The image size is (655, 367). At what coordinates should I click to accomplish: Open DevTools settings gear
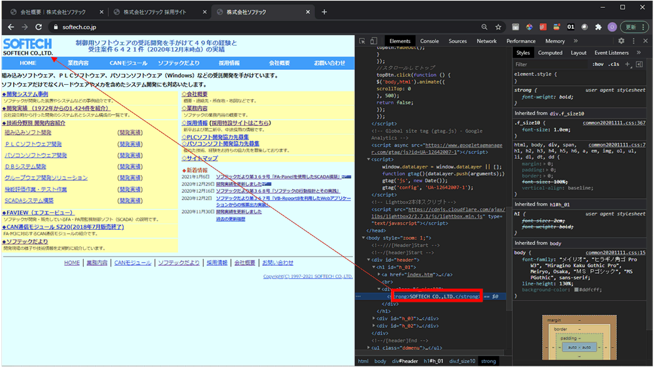(621, 41)
